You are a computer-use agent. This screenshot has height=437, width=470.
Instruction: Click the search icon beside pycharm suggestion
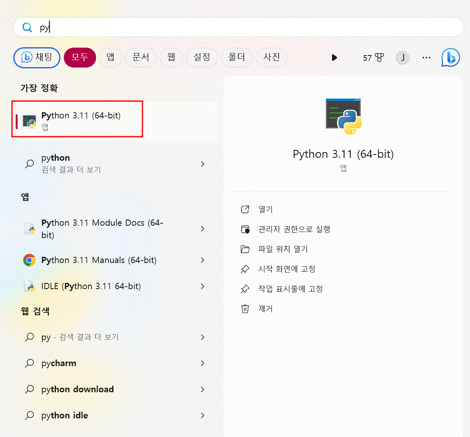pyautogui.click(x=29, y=363)
